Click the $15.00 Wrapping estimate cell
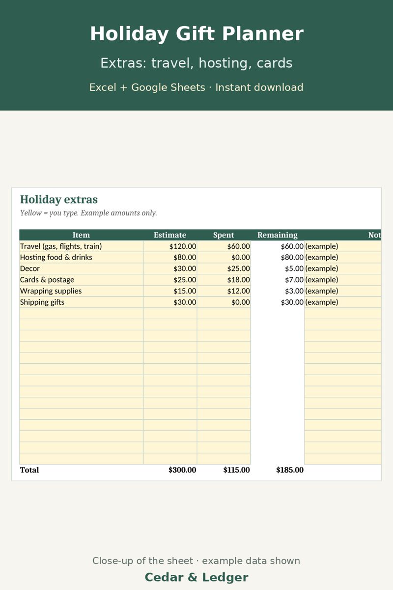 coord(170,291)
